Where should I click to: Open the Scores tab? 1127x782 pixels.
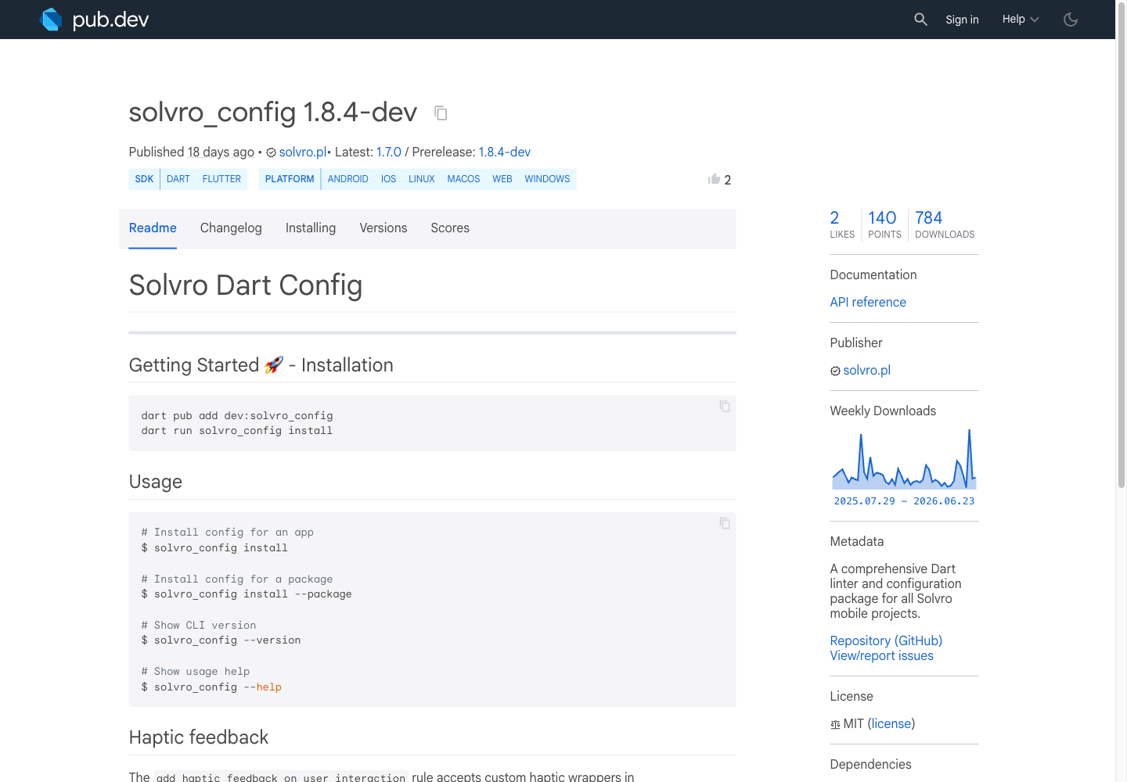(x=450, y=228)
